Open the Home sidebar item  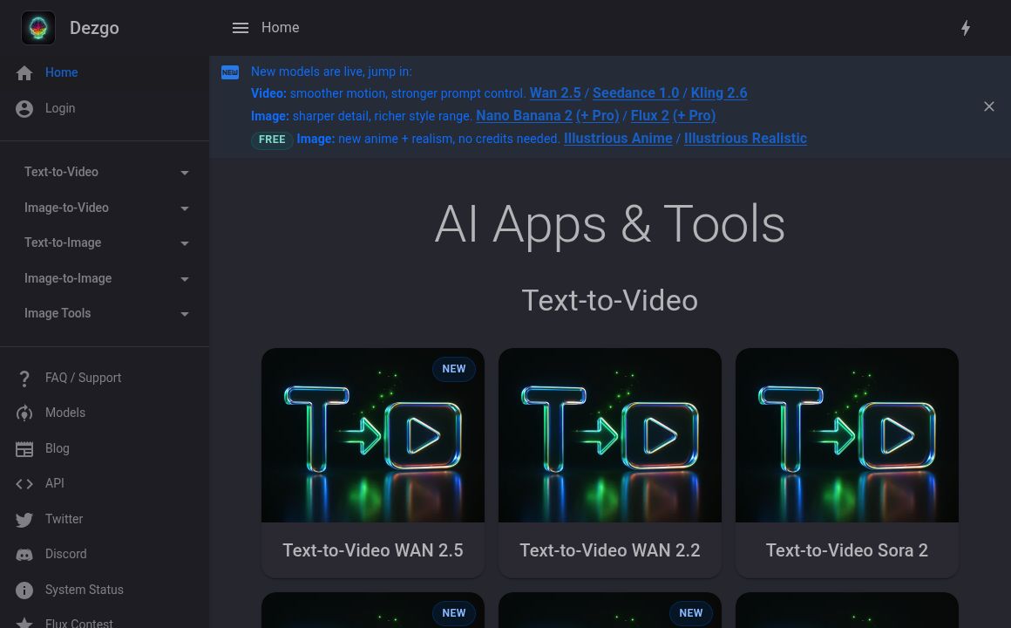click(x=61, y=72)
